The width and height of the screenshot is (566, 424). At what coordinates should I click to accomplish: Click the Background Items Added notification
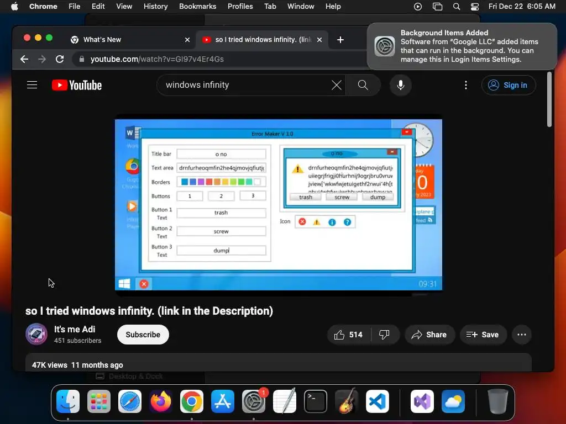click(462, 46)
